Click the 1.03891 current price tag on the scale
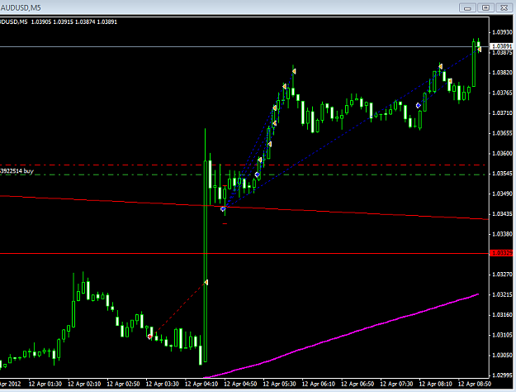Image resolution: width=516 pixels, height=392 pixels. [x=501, y=46]
